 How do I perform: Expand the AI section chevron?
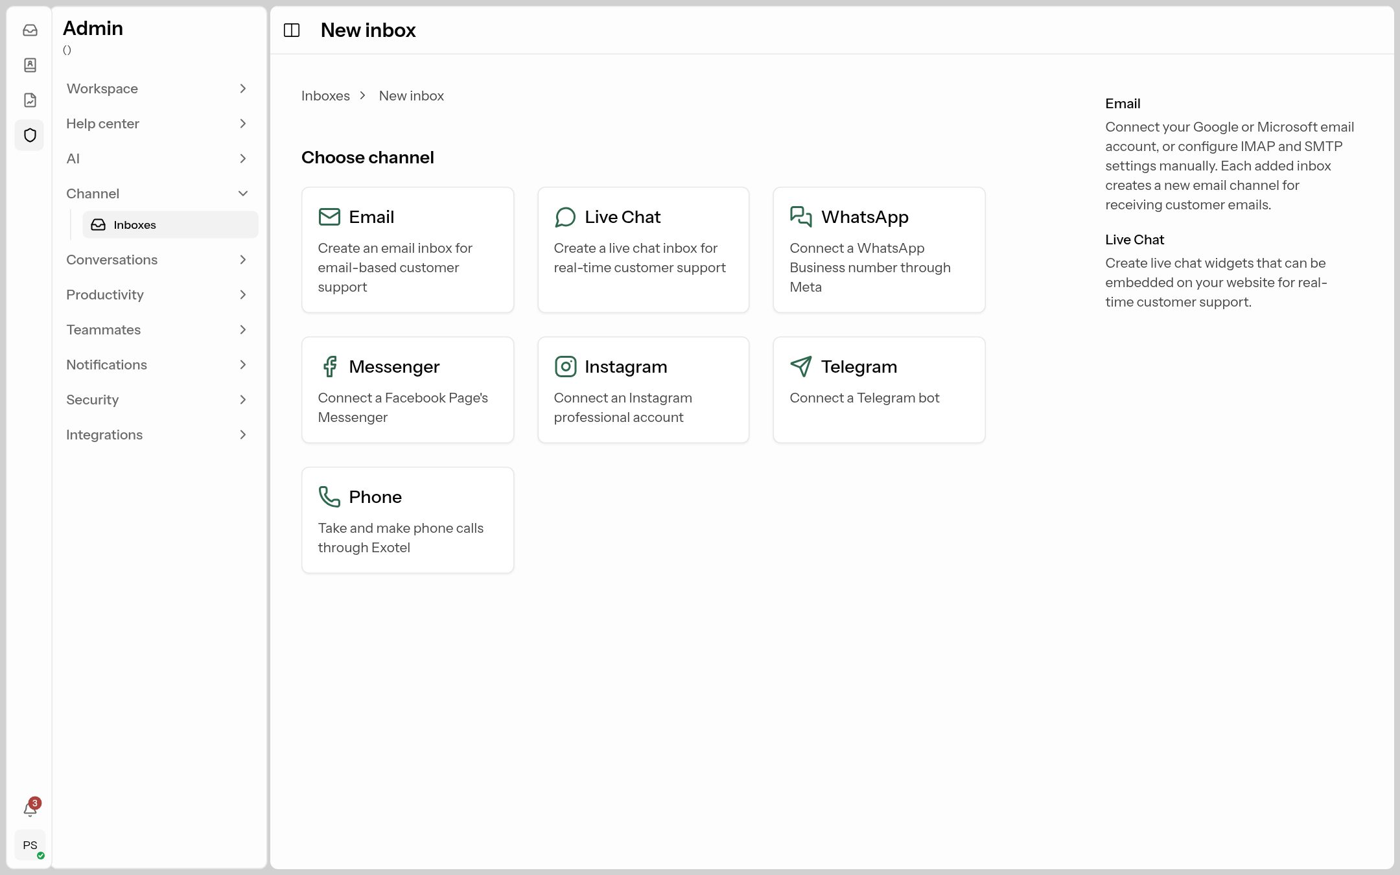pyautogui.click(x=243, y=159)
